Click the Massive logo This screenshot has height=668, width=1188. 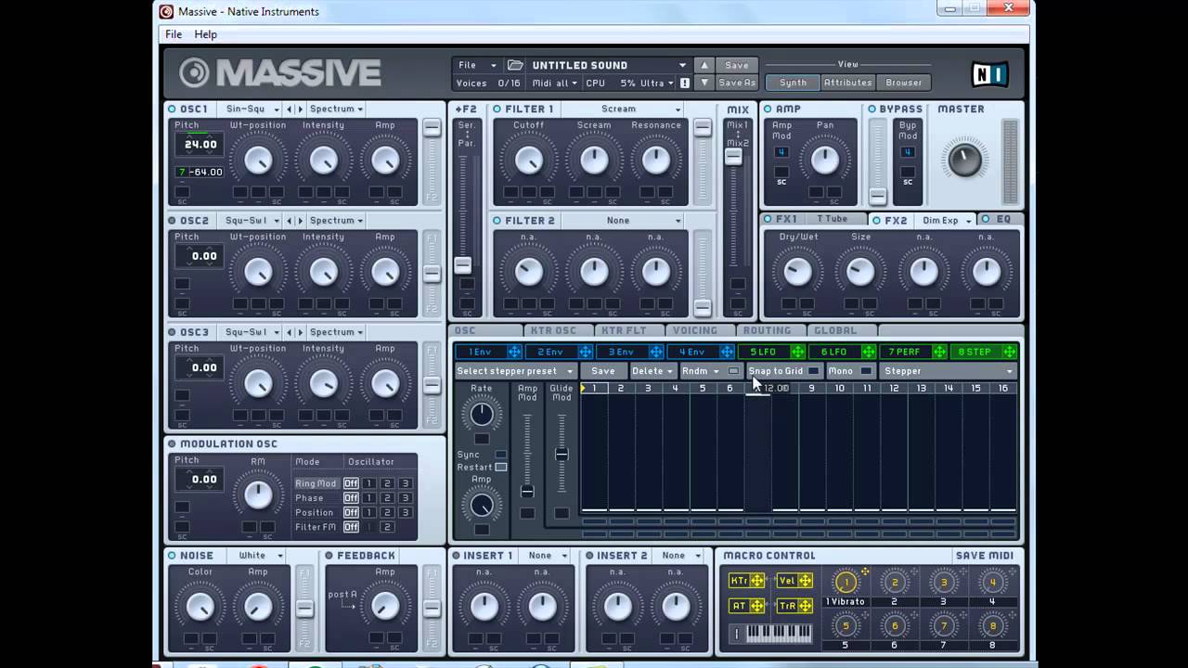280,72
